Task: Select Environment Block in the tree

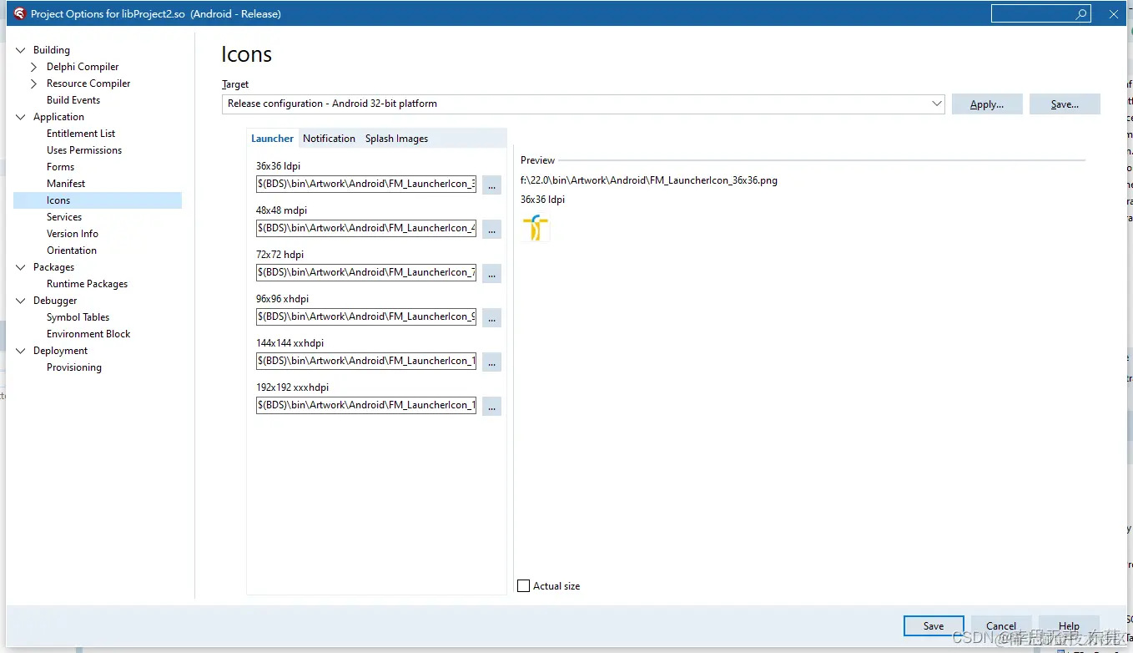Action: (88, 334)
